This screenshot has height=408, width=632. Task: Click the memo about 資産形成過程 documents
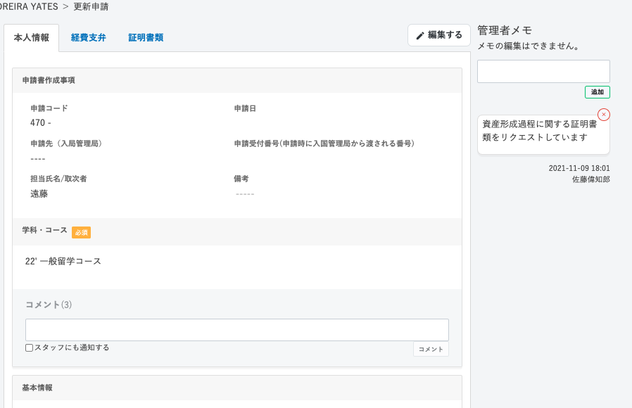[543, 134]
